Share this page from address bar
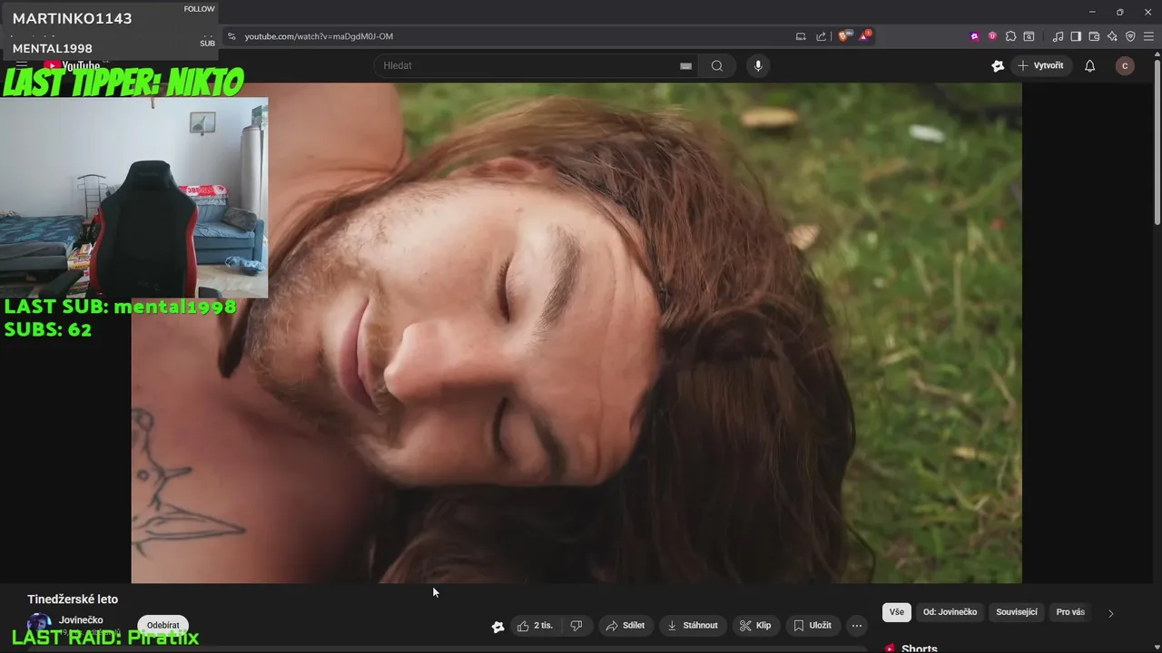Image resolution: width=1162 pixels, height=653 pixels. click(822, 36)
